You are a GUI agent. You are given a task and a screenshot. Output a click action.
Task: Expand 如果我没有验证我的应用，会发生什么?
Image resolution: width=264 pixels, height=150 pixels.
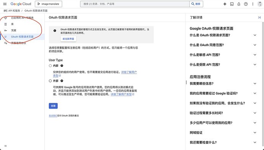coord(223,103)
